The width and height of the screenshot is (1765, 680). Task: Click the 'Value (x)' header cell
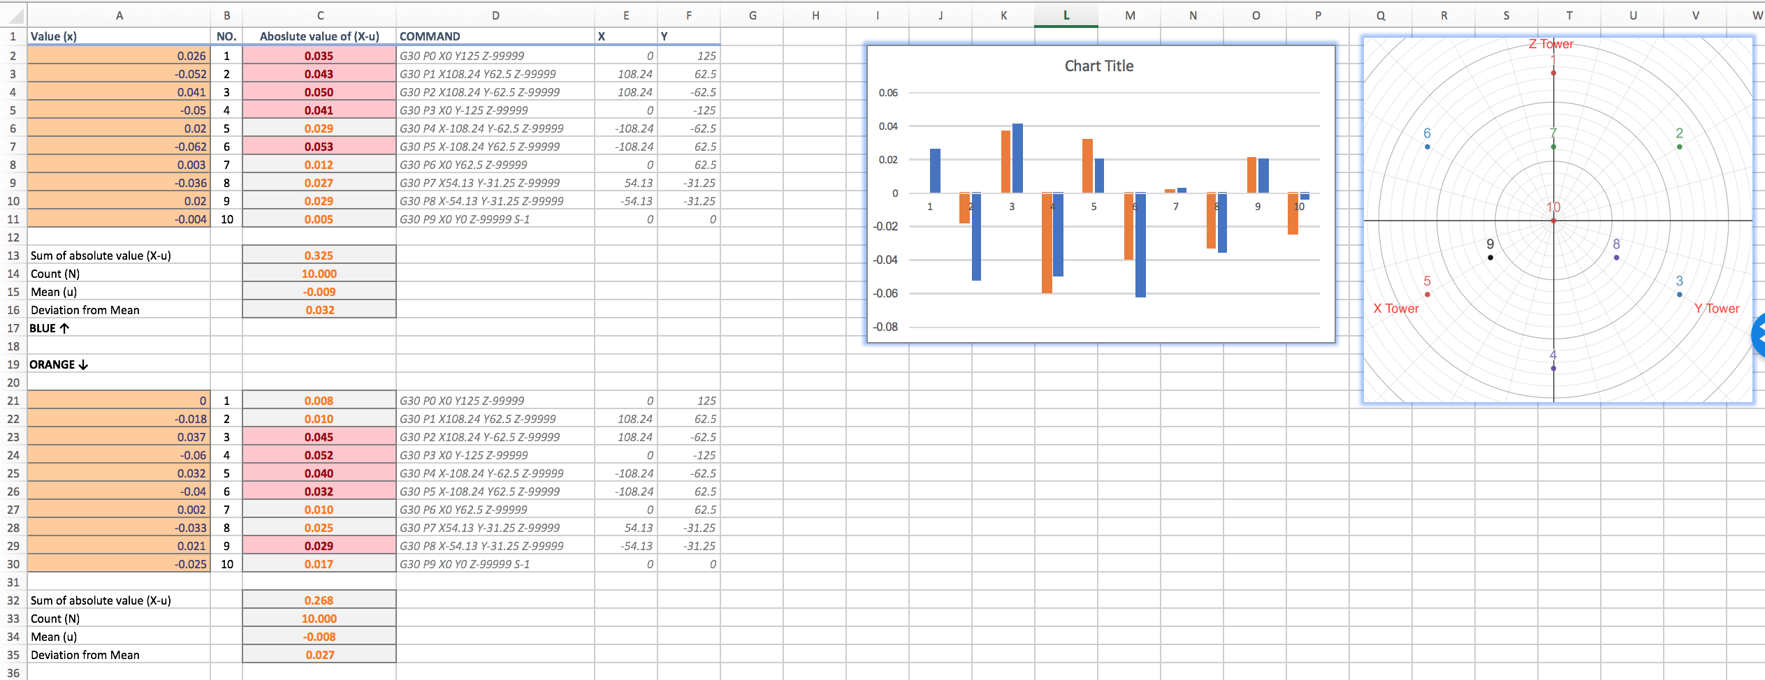[119, 36]
